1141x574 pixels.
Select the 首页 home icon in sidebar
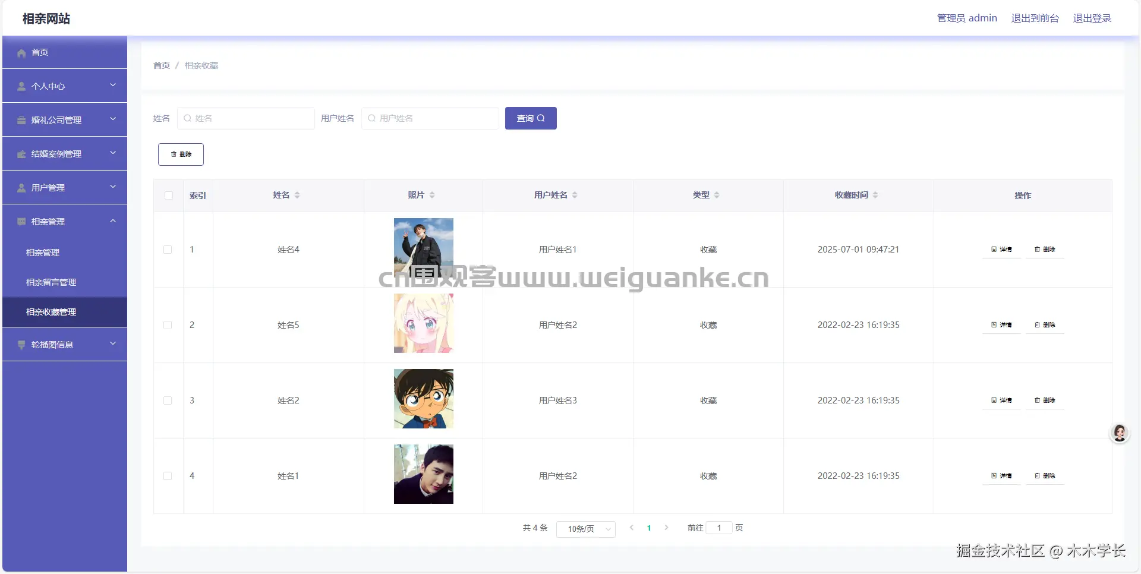(x=23, y=53)
